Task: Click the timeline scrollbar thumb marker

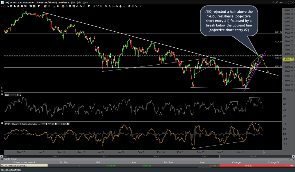Action: pos(219,156)
